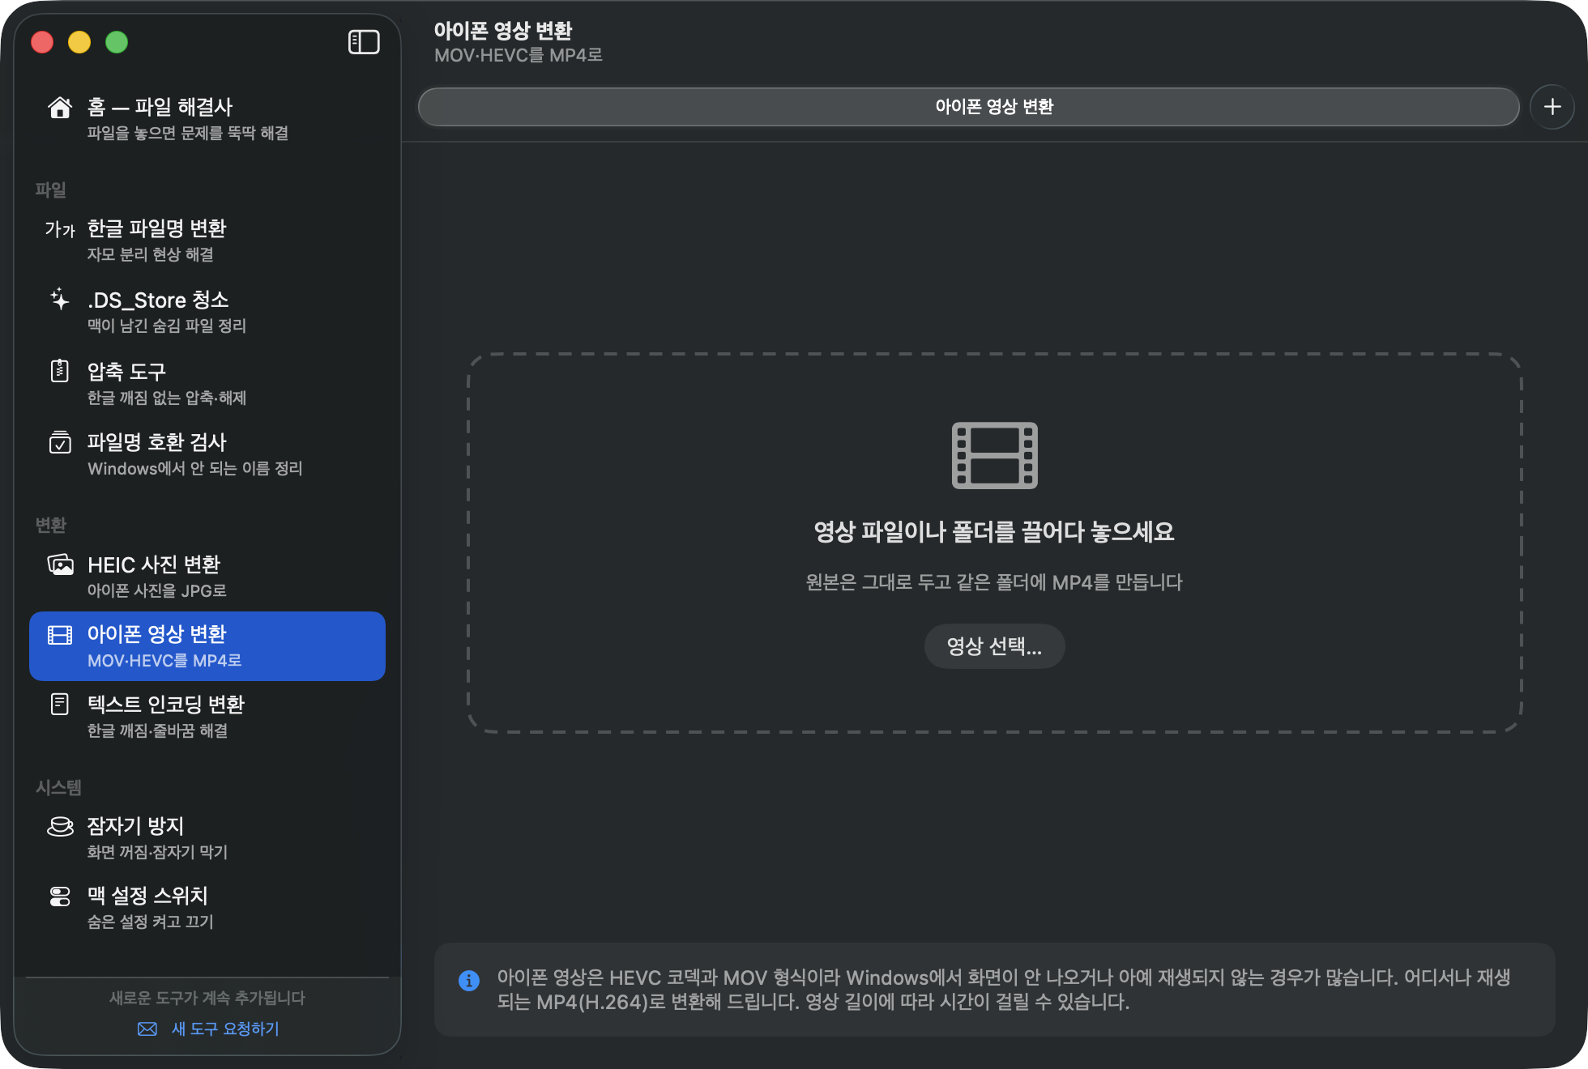Click the dashed video drop zone
This screenshot has height=1069, width=1588.
994,543
